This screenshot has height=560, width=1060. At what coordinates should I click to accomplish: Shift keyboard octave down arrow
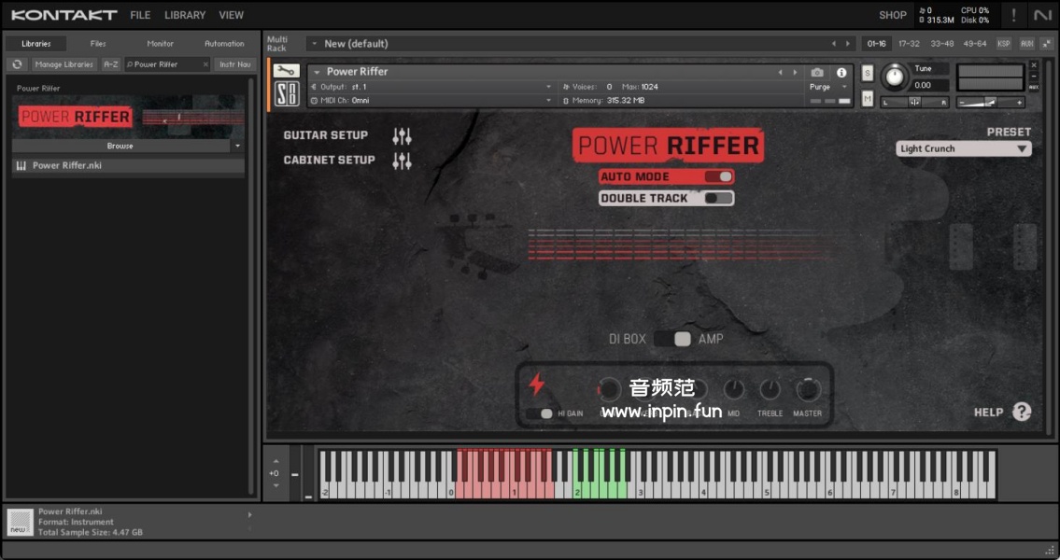[x=276, y=485]
